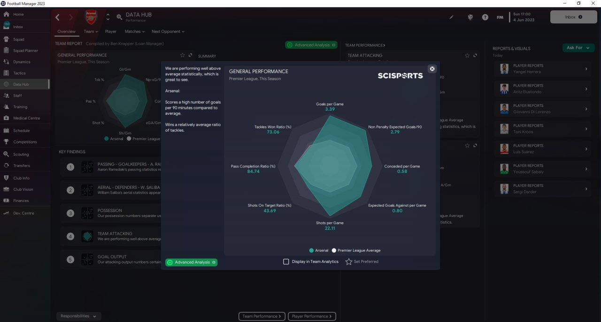Open Key Finding Team Attacking row

pos(111,236)
